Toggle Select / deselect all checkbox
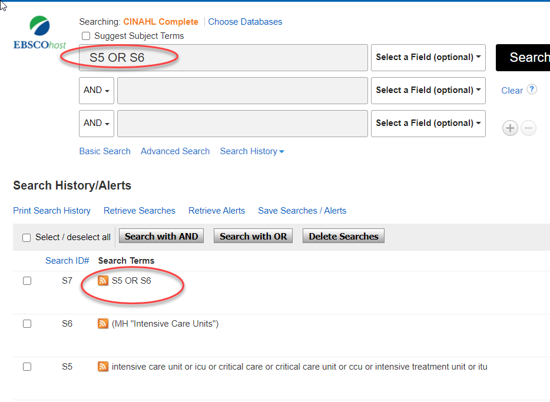 (26, 238)
